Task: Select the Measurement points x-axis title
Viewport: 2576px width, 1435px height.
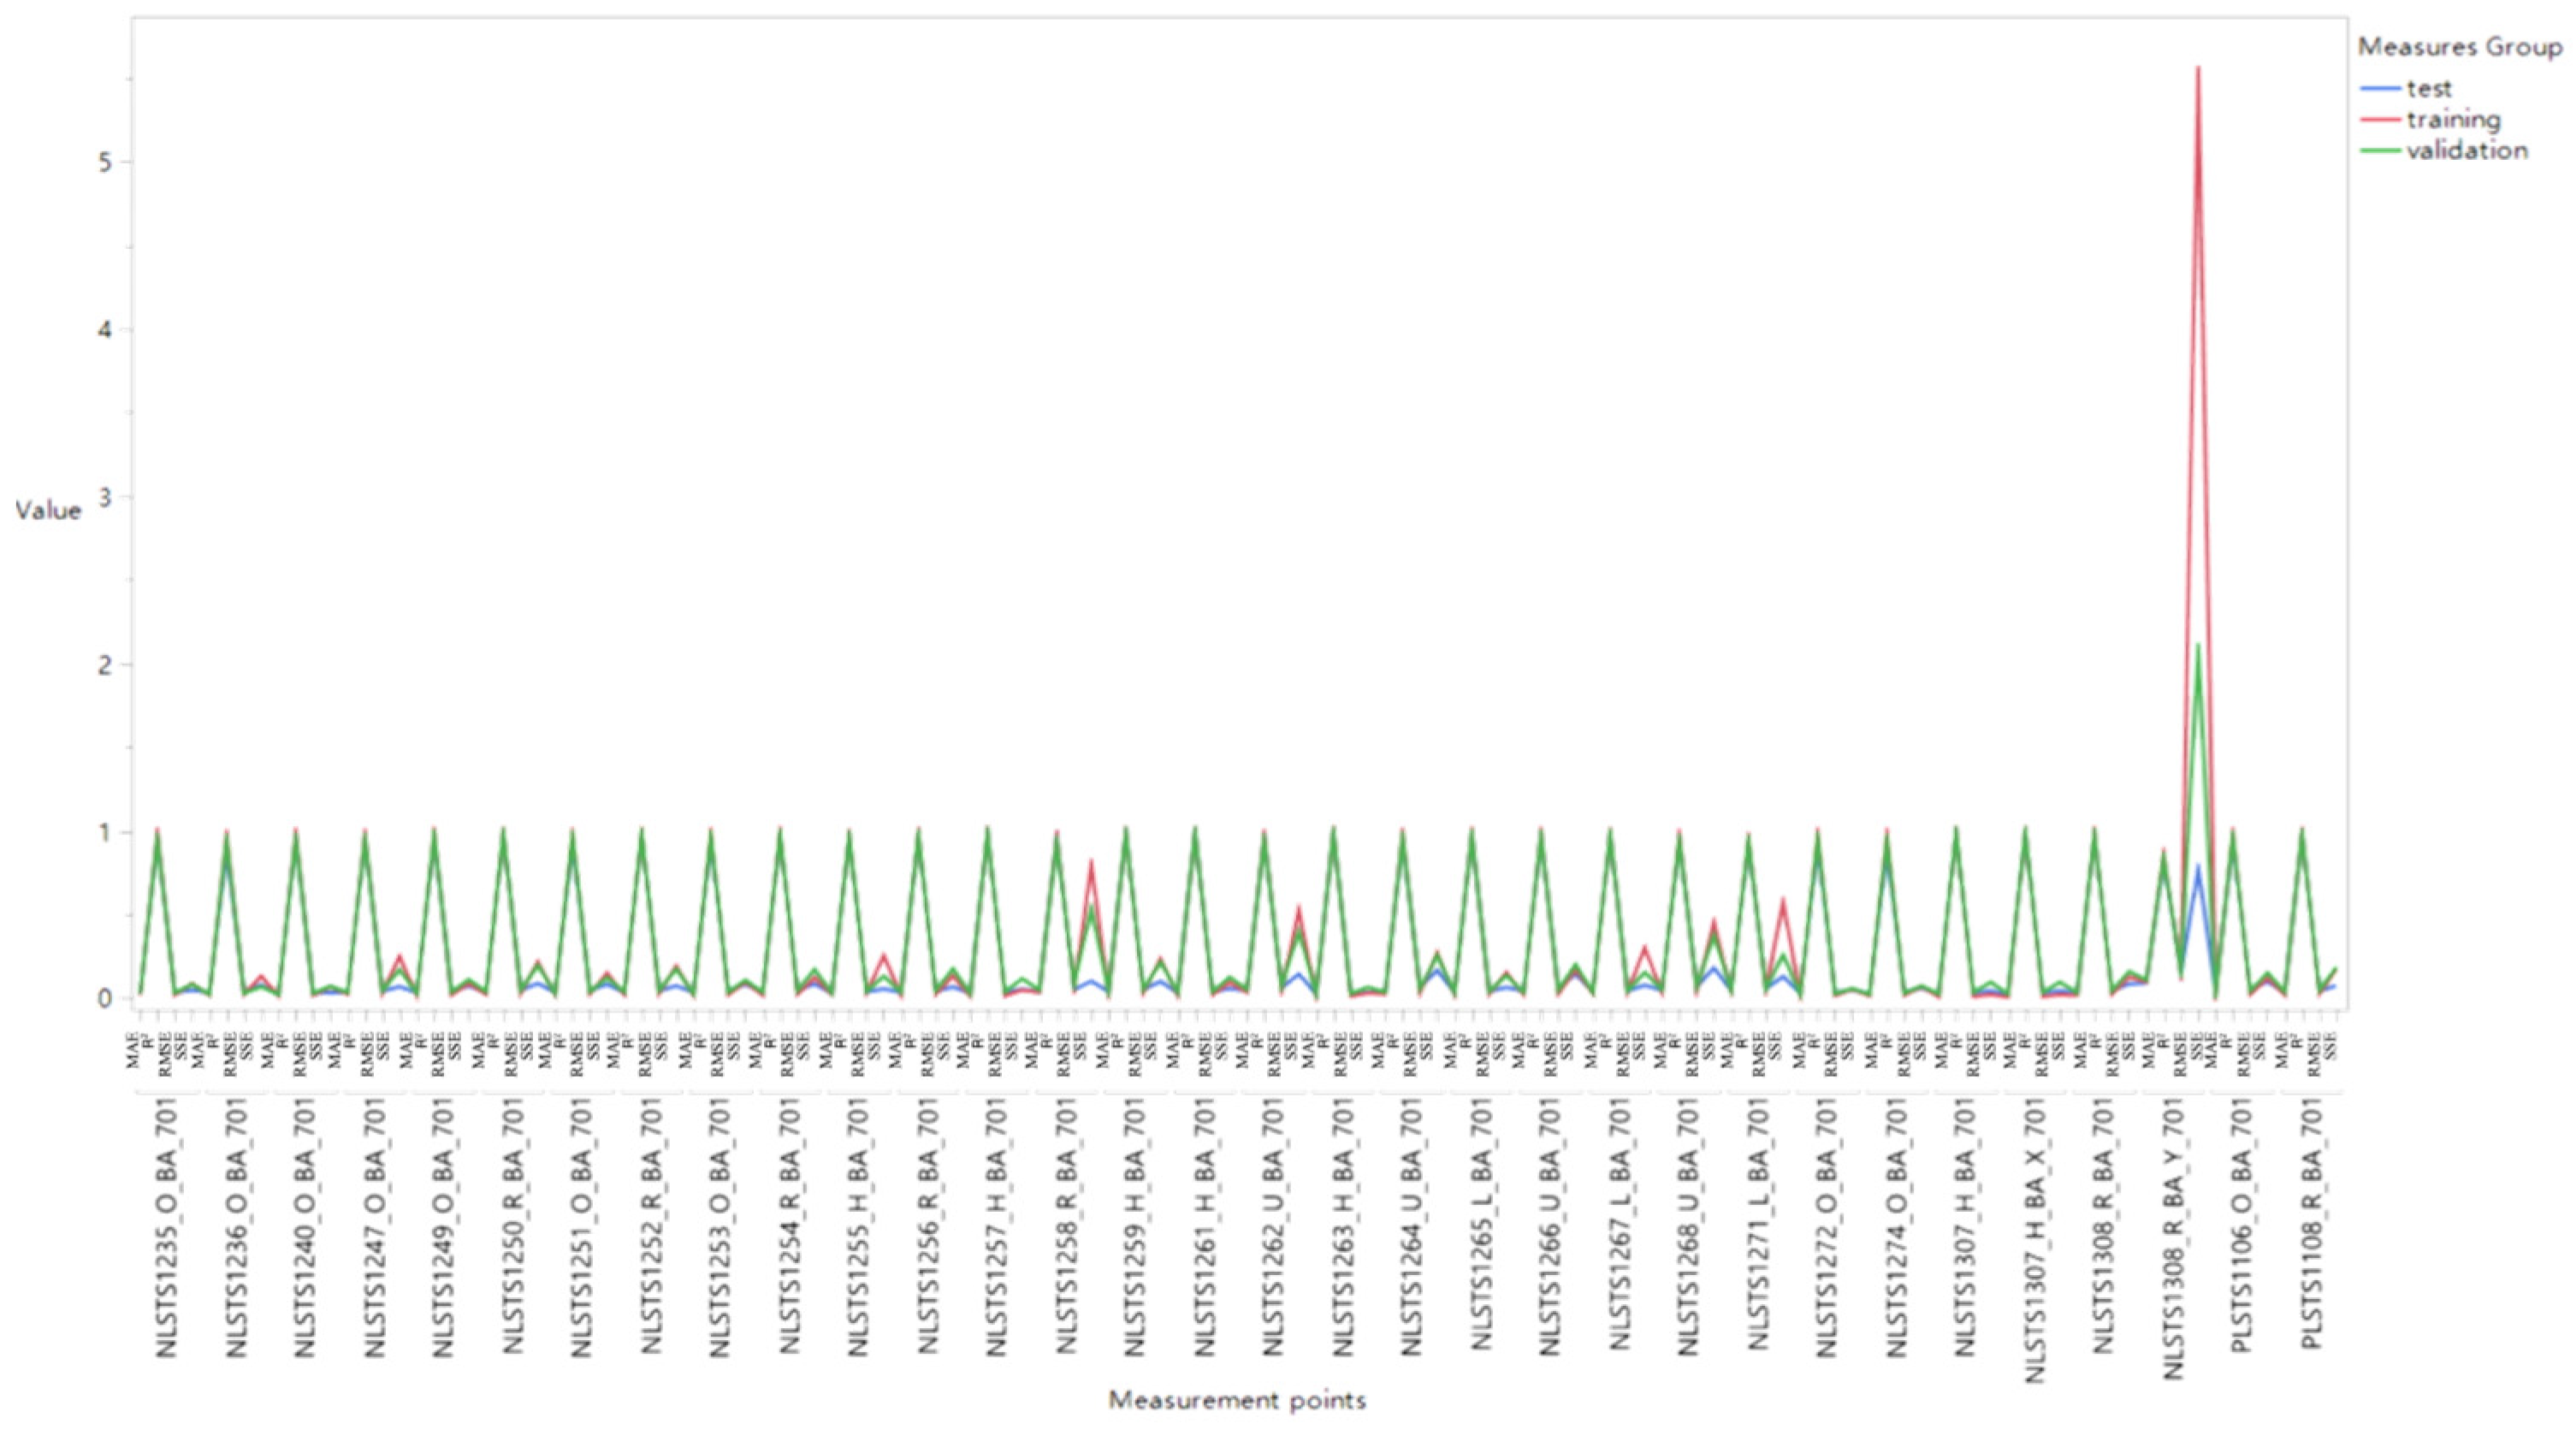Action: [x=1237, y=1400]
